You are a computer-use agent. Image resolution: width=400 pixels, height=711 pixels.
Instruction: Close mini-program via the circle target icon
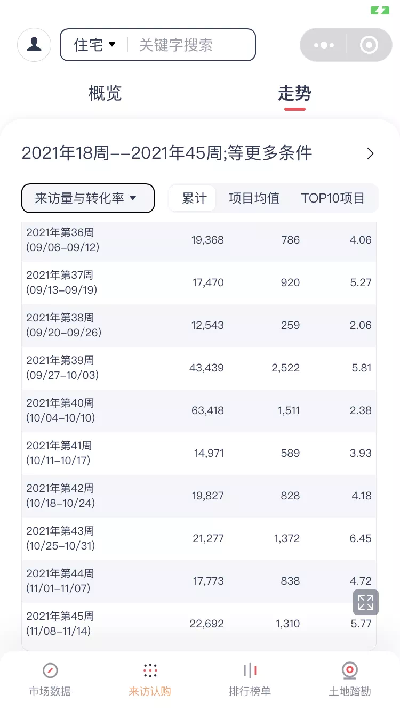tap(369, 45)
